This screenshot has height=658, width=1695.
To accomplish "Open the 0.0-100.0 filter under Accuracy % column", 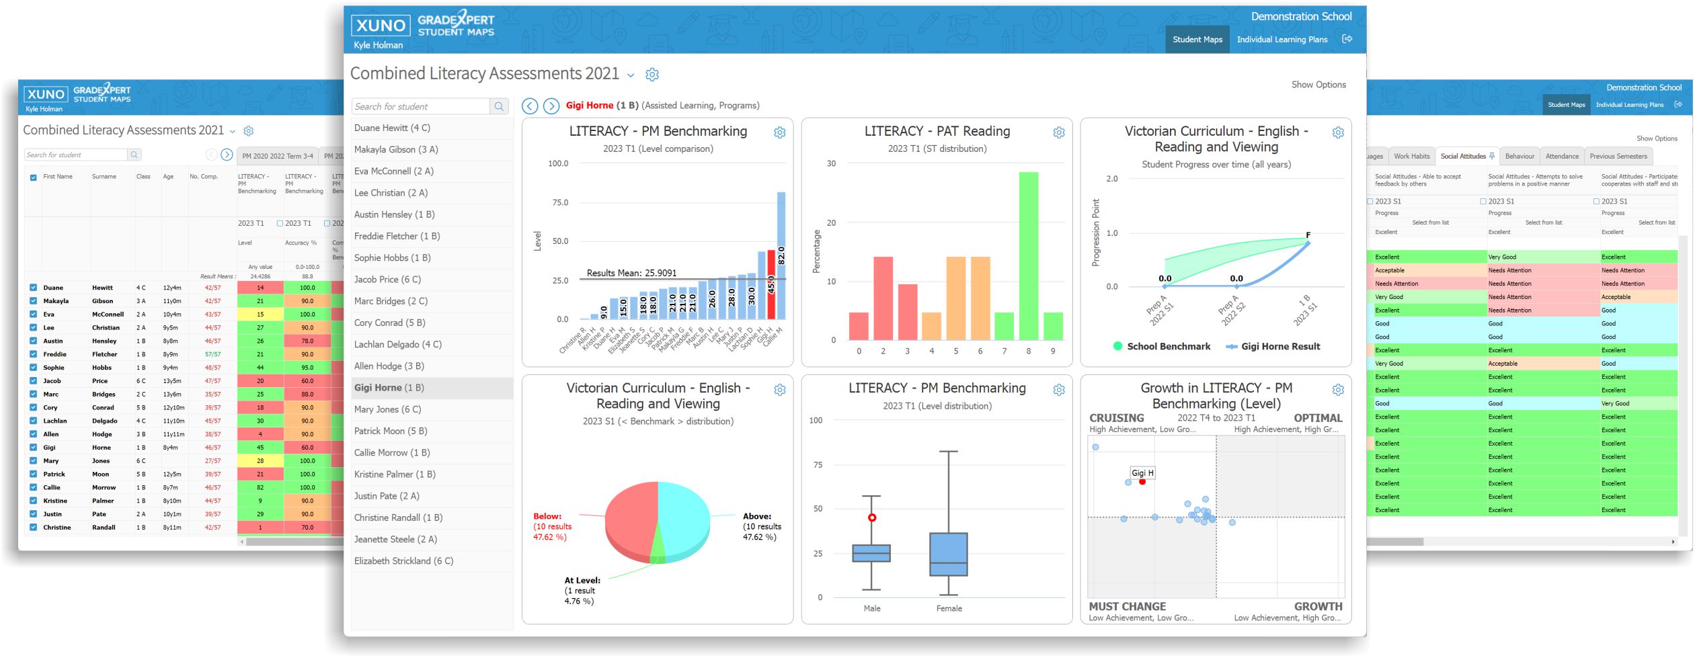I will [x=307, y=267].
